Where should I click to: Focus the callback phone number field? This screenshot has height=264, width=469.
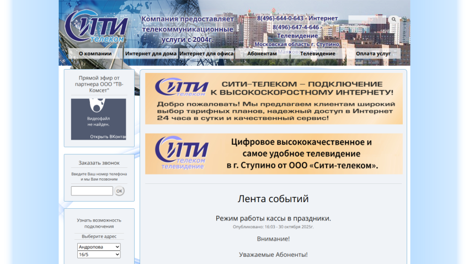click(92, 191)
